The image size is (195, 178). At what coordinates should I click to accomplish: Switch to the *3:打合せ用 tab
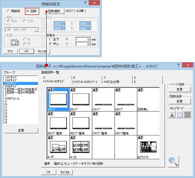pyautogui.click(x=117, y=82)
